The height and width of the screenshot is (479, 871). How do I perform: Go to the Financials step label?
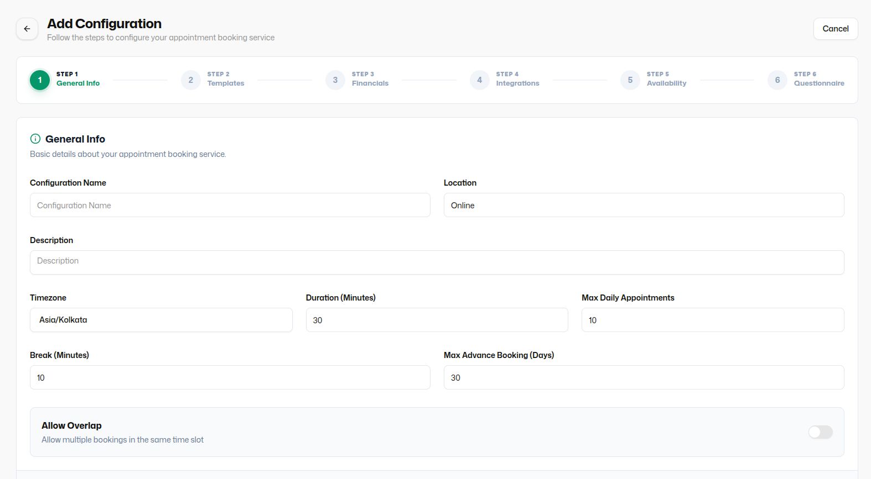point(370,83)
